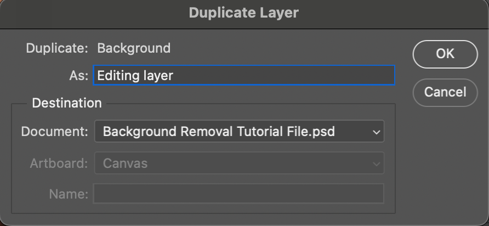The image size is (489, 226).
Task: Click the "Canvas" artboard value
Action: (125, 163)
